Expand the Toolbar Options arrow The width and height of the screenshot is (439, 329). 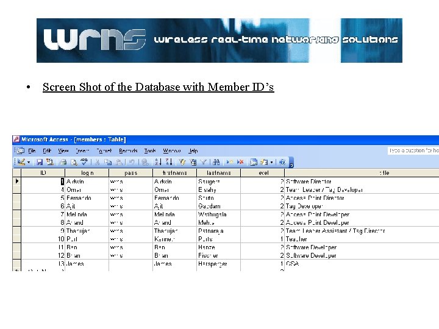291,163
